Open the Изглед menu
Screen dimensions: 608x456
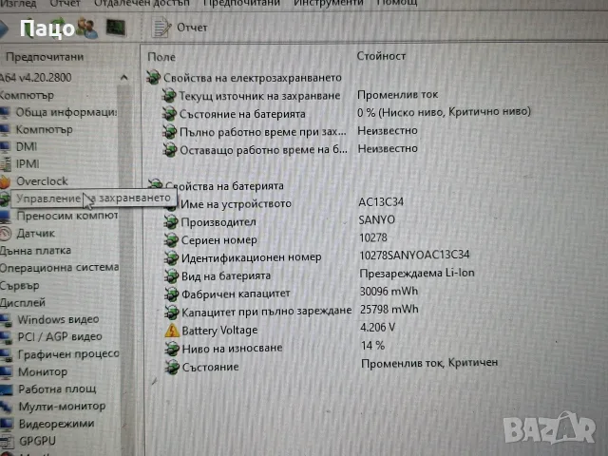[18, 4]
